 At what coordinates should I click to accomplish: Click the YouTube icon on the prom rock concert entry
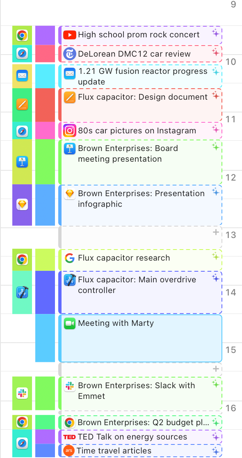69,35
